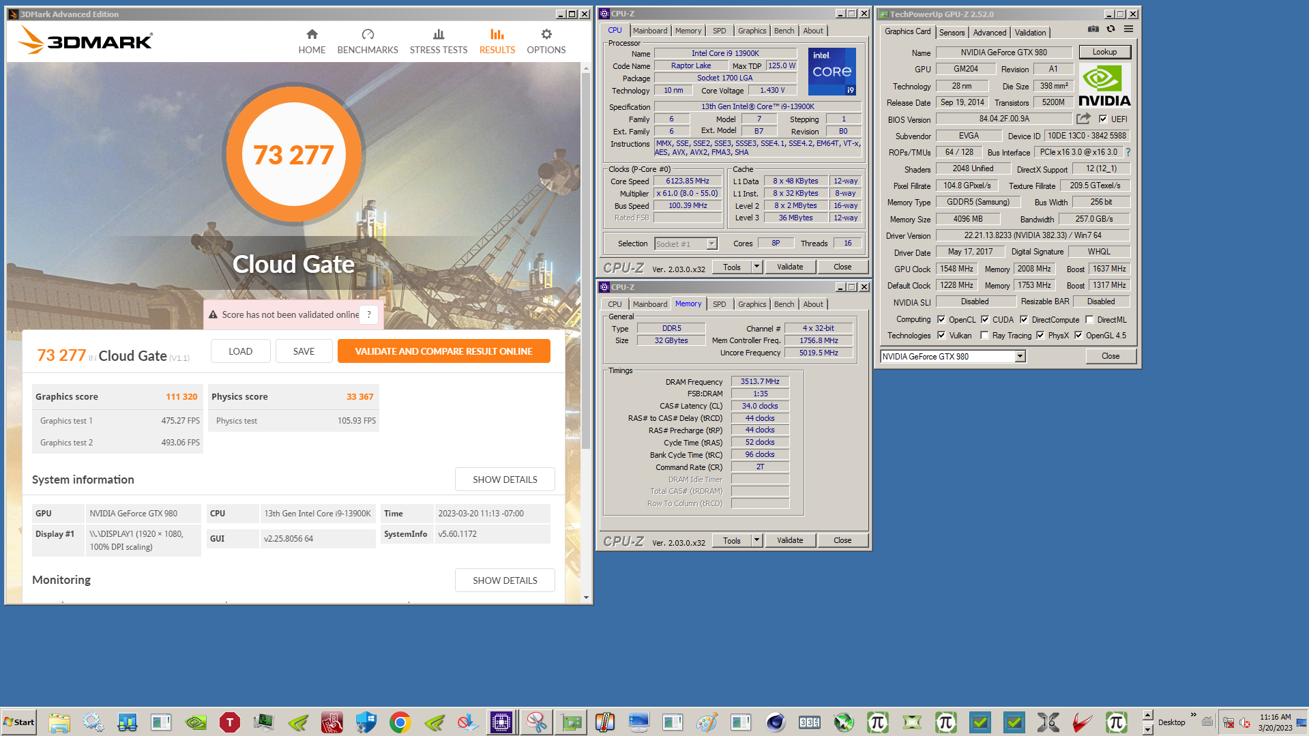Take a GPU-Z screenshot with camera icon
The width and height of the screenshot is (1309, 736).
[1093, 29]
